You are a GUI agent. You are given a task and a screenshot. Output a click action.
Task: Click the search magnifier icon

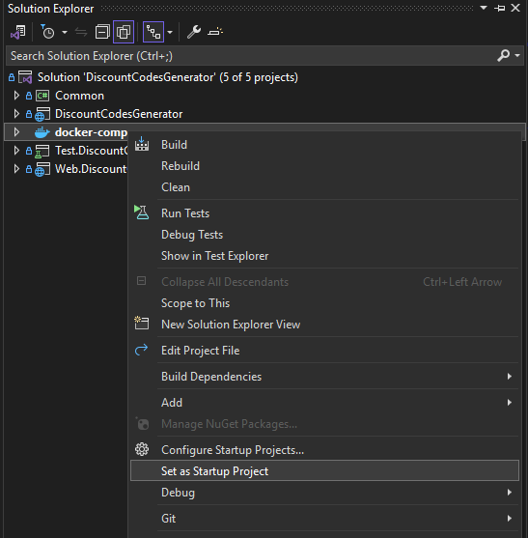(x=503, y=55)
